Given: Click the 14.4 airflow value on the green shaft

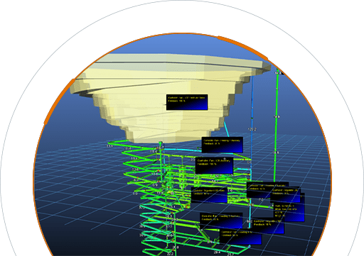Looking at the screenshot, I should tap(277, 116).
